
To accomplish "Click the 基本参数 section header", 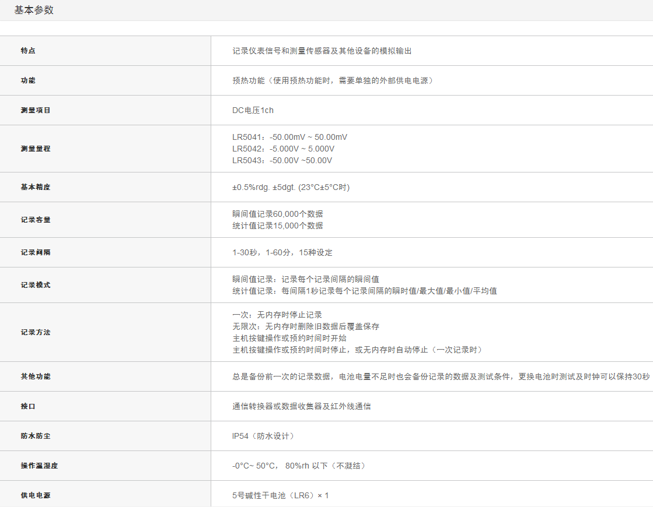I will [34, 10].
